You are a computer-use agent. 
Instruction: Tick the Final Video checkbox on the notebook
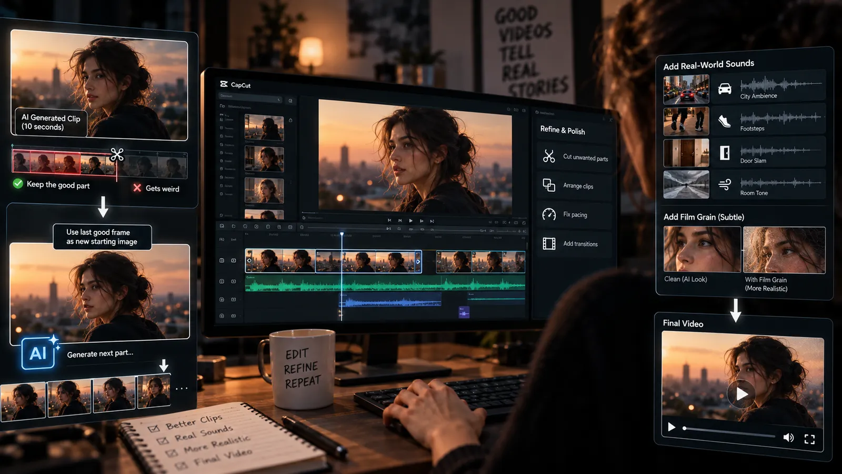tap(181, 465)
